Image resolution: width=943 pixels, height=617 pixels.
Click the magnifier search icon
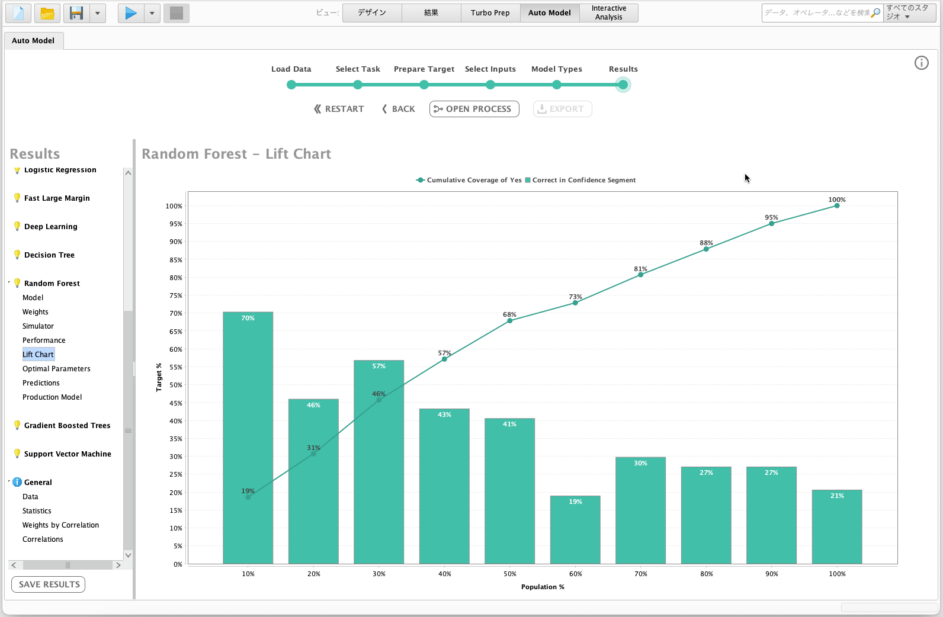coord(876,12)
